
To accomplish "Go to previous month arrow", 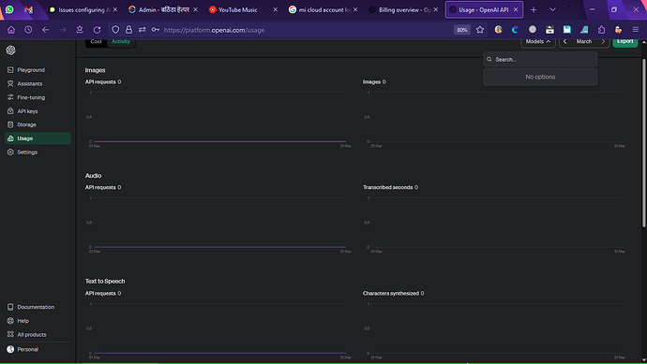I will (564, 41).
